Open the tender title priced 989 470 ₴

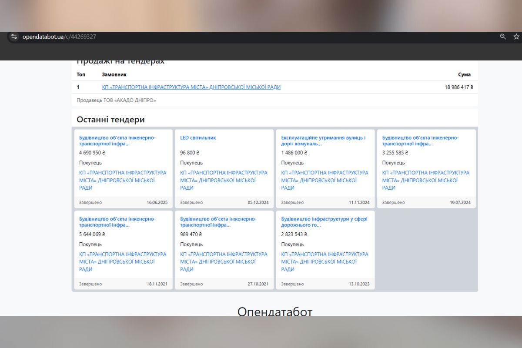pos(218,222)
